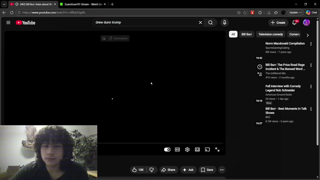Open the player settings gear
The height and width of the screenshot is (180, 320).
tap(187, 149)
